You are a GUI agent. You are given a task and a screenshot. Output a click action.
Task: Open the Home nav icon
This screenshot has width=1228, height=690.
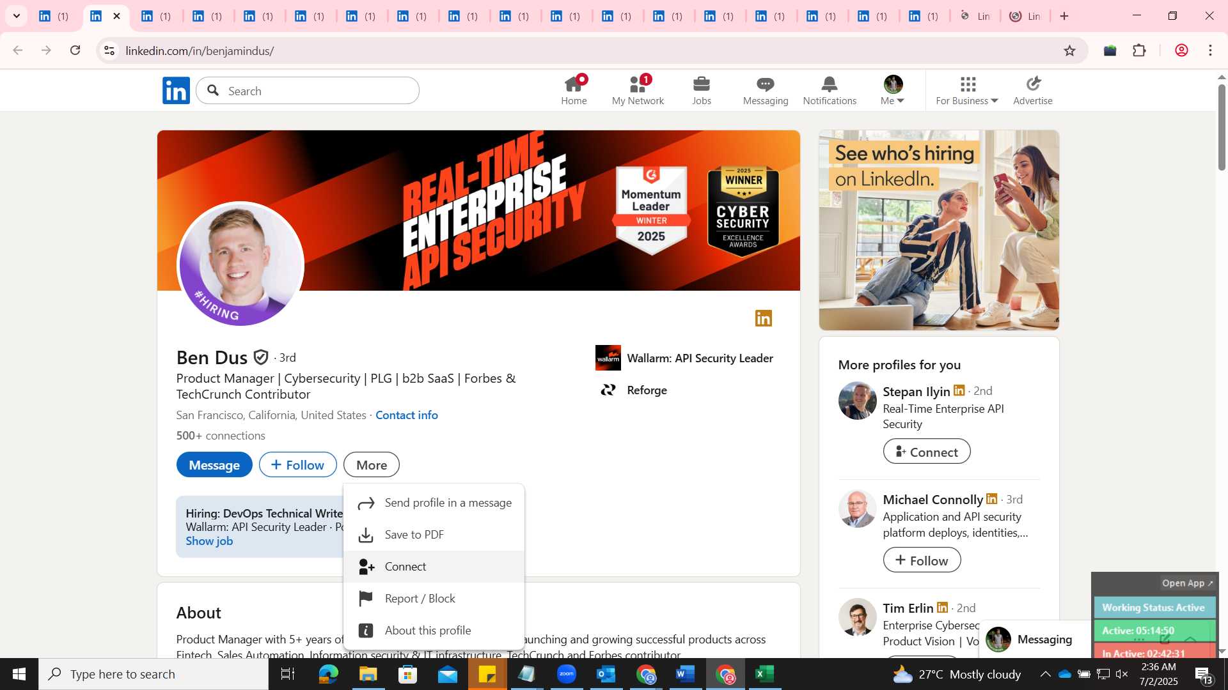click(574, 90)
